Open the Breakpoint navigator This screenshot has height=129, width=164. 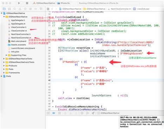pos(35,9)
